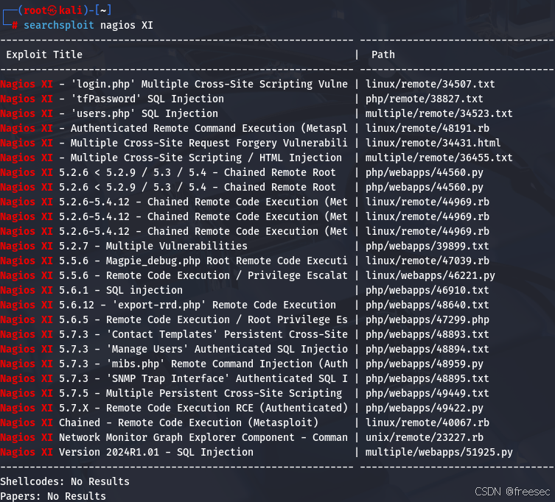The image size is (555, 502).
Task: Select path unix/remote/23227.rb
Action: pyautogui.click(x=424, y=437)
